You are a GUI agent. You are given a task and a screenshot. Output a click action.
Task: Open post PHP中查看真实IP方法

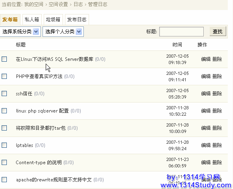tap(39, 76)
